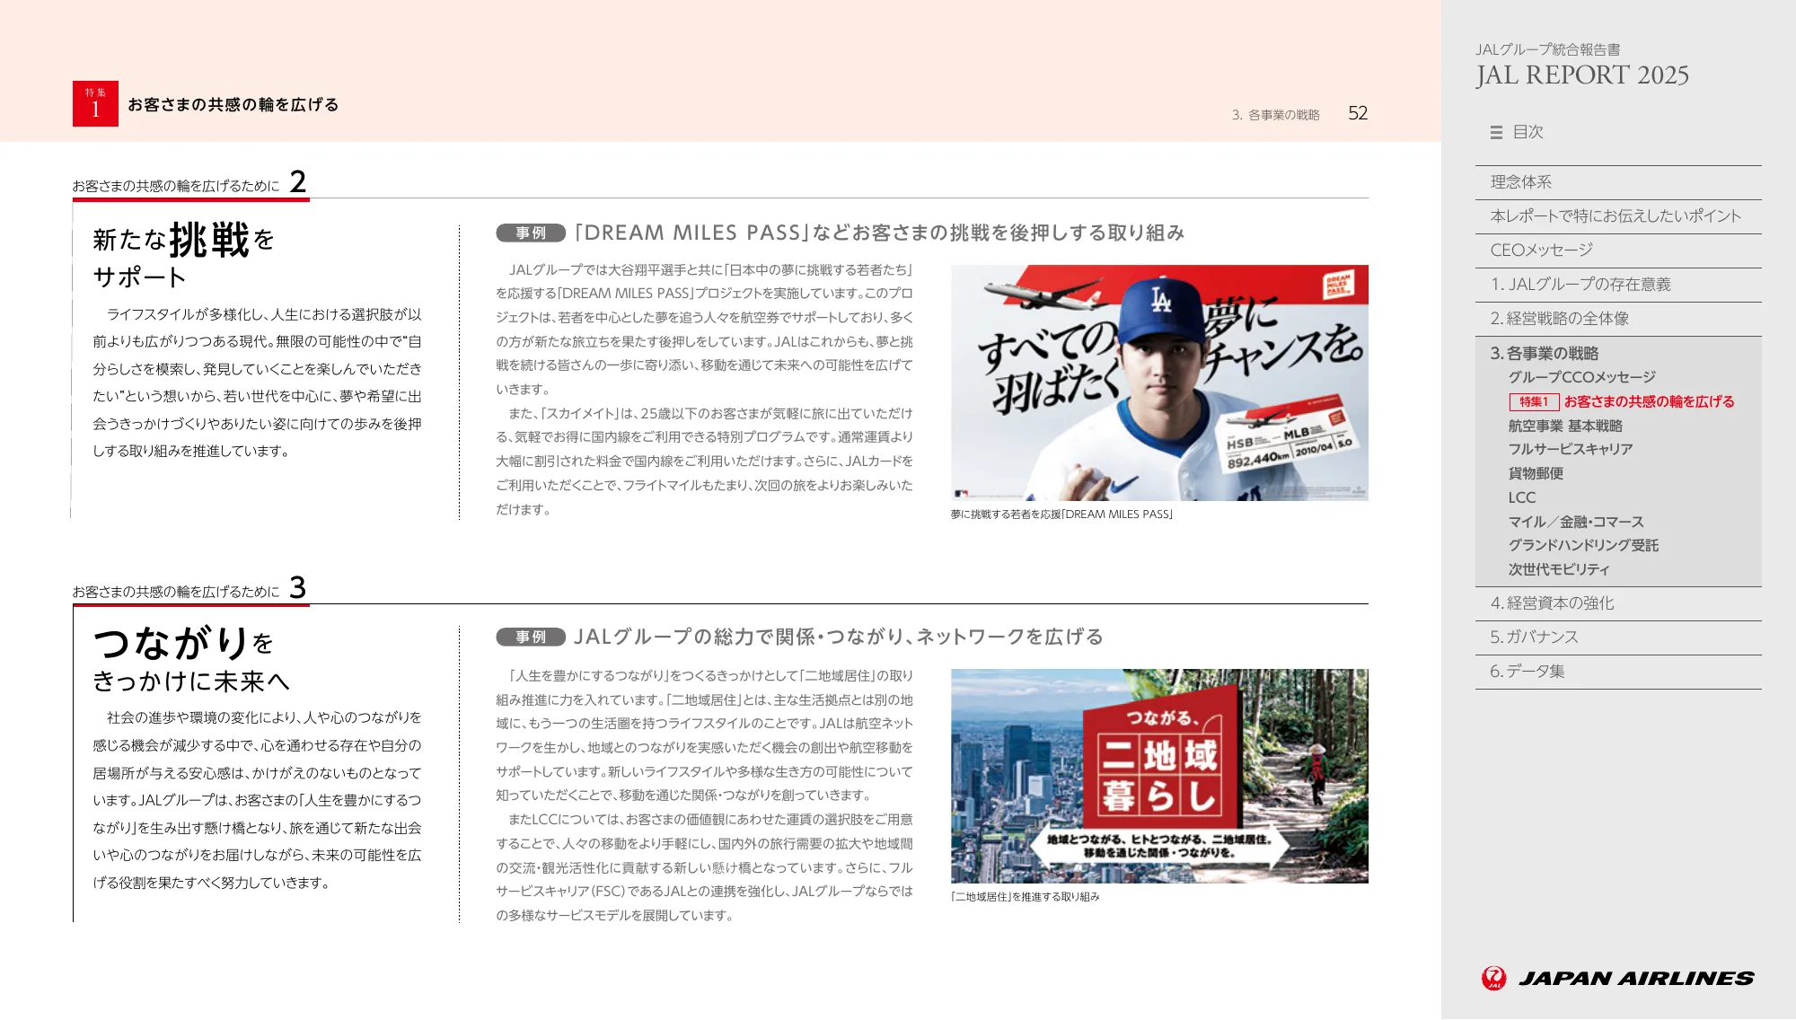Select お客さまの共感の輪を広げる sidebar link
Screen dimensions: 1796x1020
[1649, 402]
